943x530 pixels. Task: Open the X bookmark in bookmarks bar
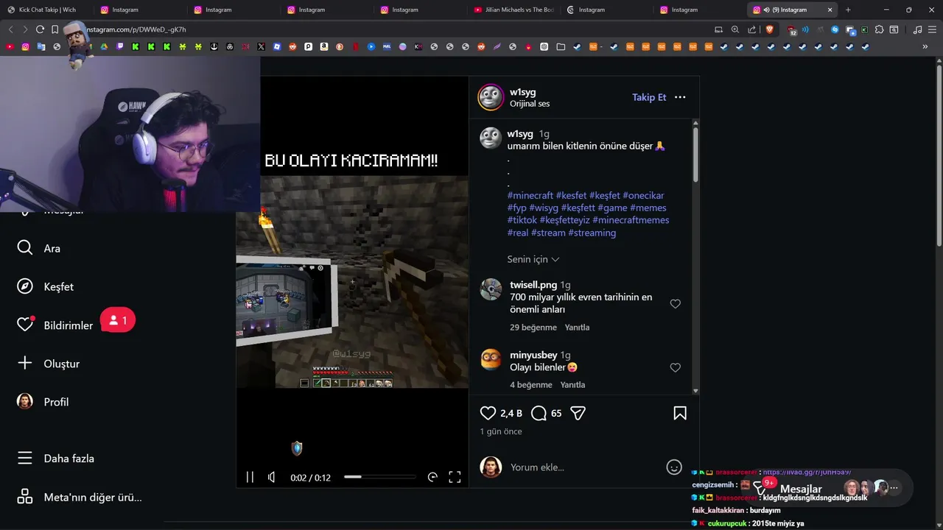(x=261, y=46)
